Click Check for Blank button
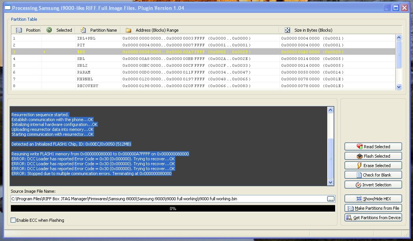Screen dimensions: 413x241 (x=373, y=175)
